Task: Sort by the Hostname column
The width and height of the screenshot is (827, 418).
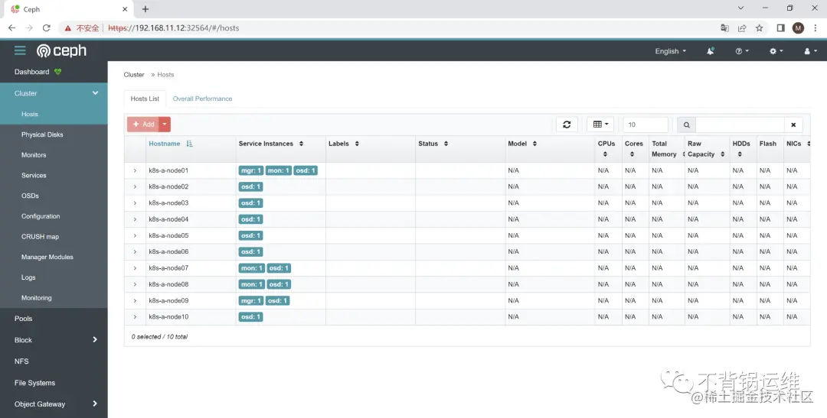Action: point(170,144)
